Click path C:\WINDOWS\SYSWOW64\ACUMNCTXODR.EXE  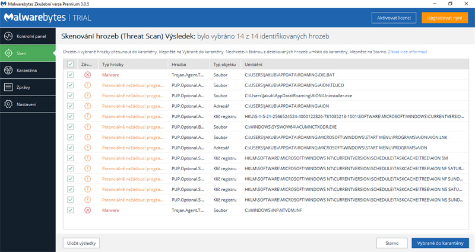coord(290,127)
